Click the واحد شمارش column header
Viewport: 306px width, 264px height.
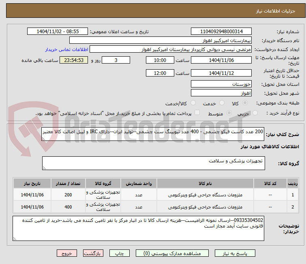pos(139,183)
